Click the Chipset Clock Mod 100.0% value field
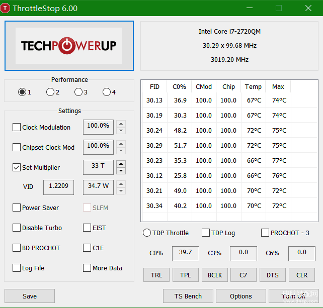The width and height of the screenshot is (323, 308). [98, 147]
